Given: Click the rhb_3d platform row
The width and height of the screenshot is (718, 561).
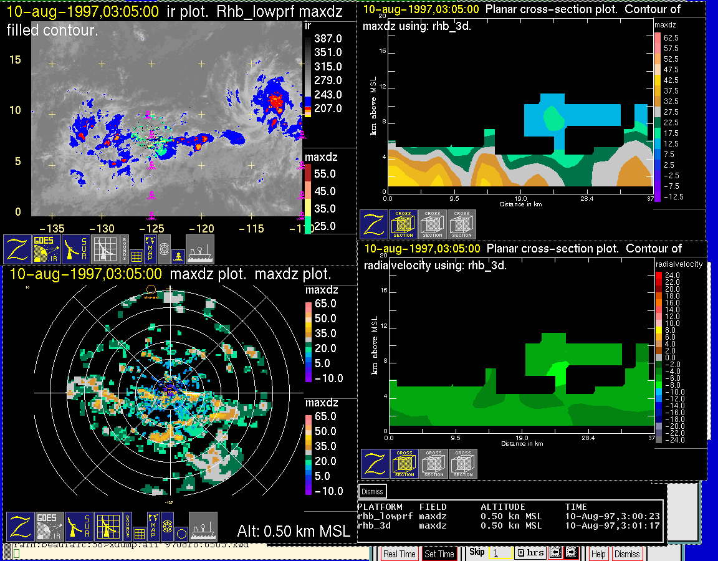Looking at the screenshot, I should click(x=509, y=525).
